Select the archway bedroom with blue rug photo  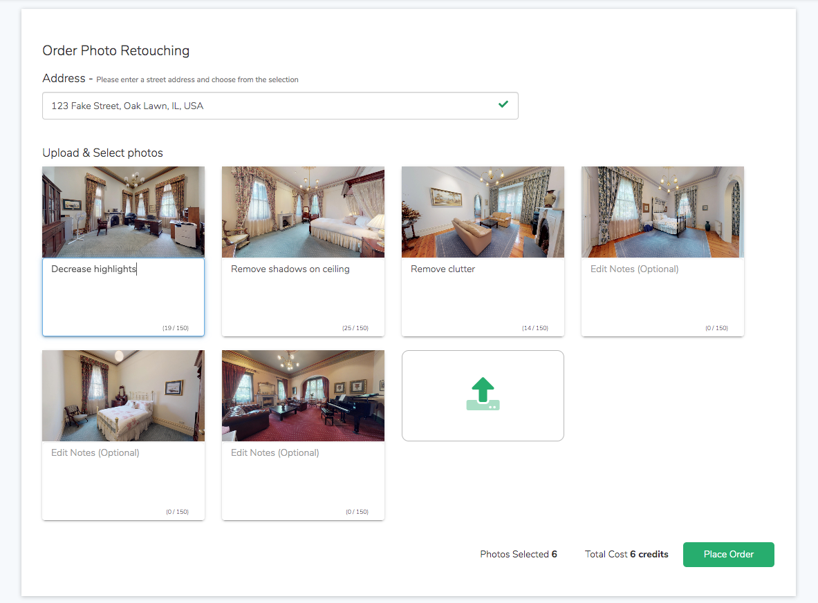coord(662,212)
